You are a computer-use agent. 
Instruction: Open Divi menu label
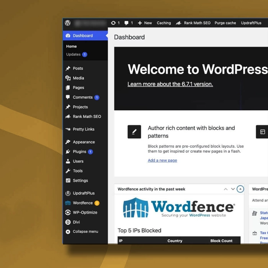76,222
